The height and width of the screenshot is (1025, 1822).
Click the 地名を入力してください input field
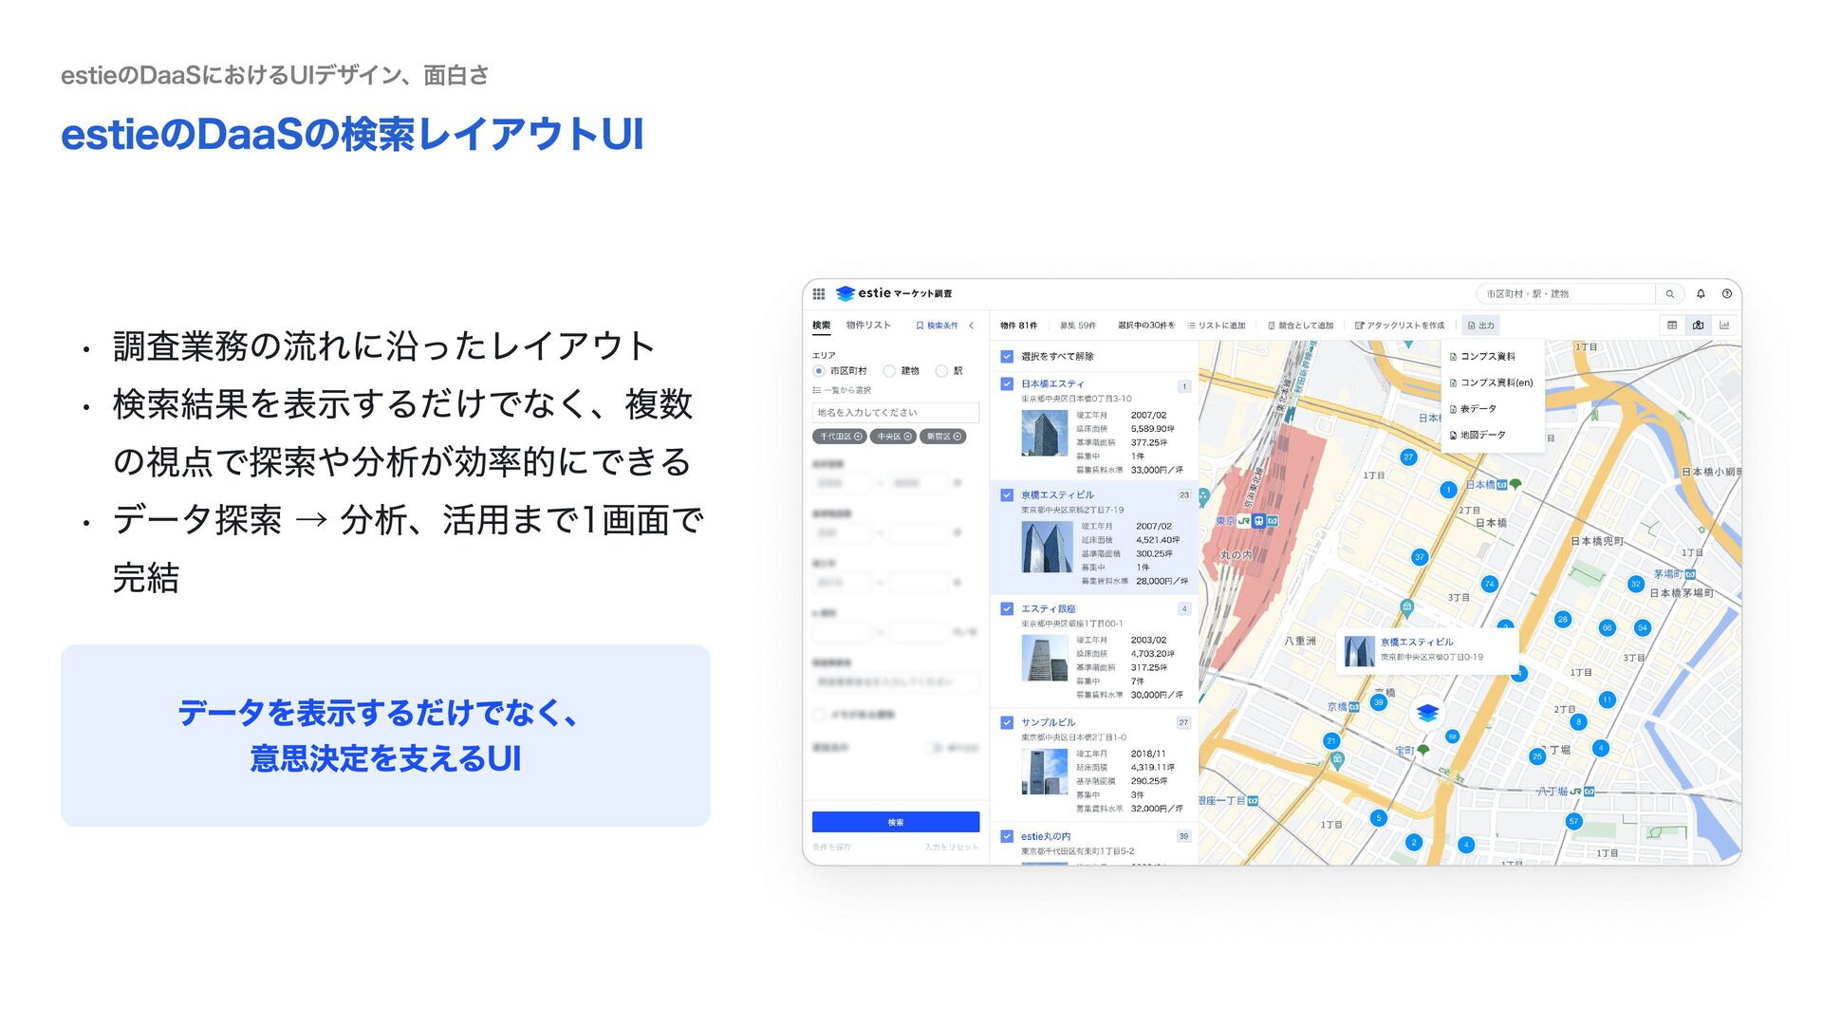point(895,413)
